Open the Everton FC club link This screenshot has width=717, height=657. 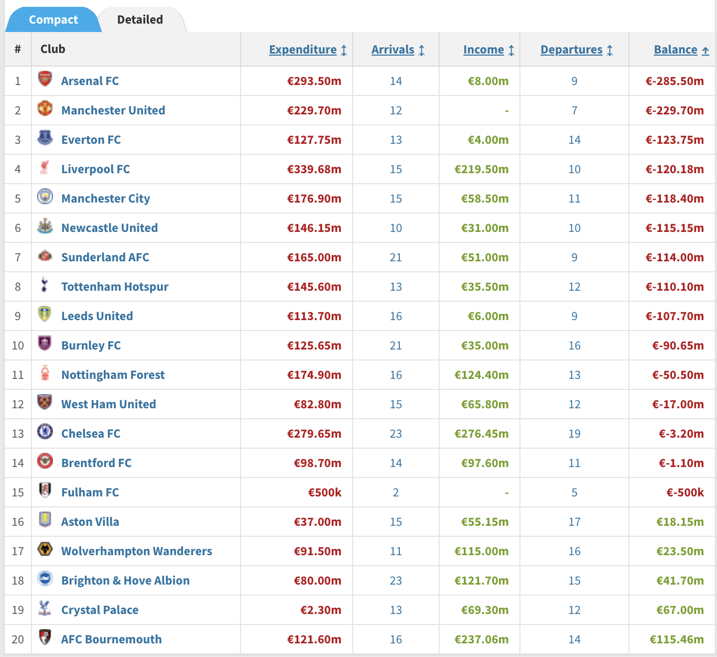pyautogui.click(x=91, y=140)
